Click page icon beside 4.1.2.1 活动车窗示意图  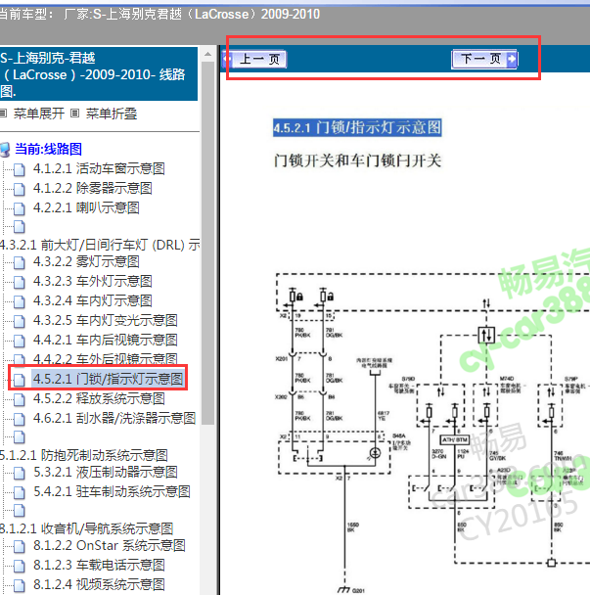[20, 170]
